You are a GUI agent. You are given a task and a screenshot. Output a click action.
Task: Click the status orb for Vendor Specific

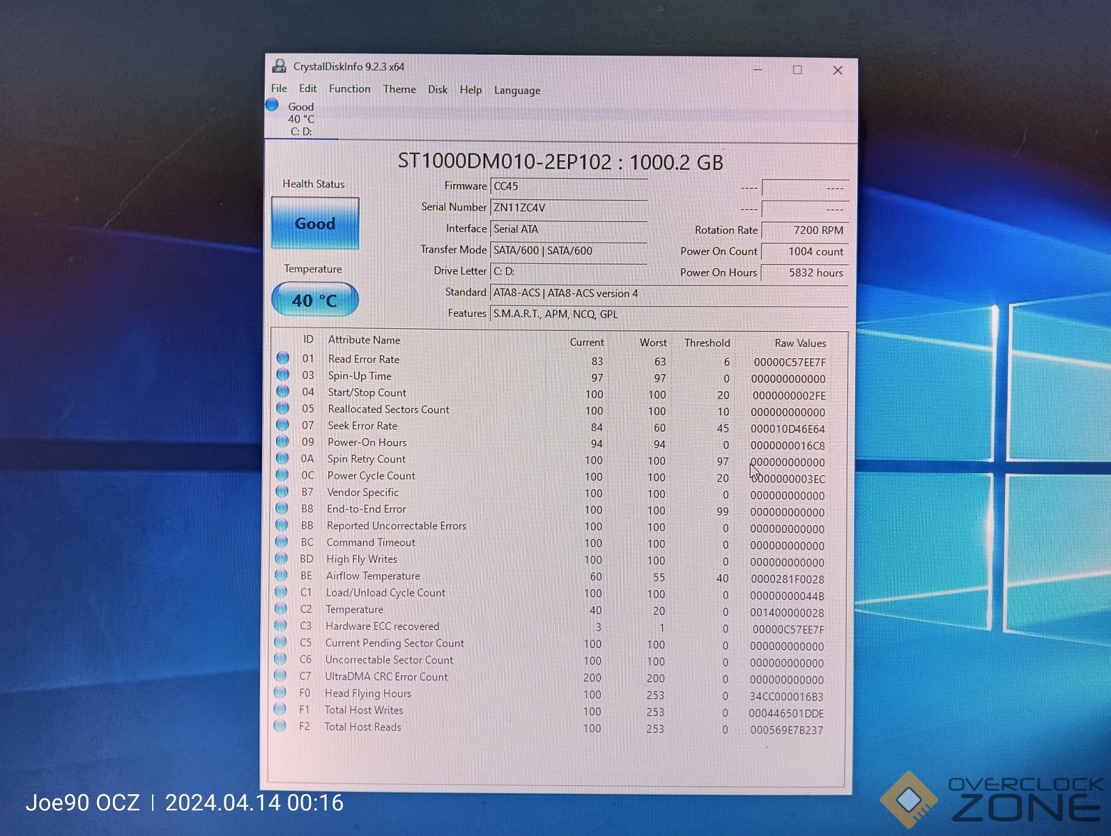(282, 492)
